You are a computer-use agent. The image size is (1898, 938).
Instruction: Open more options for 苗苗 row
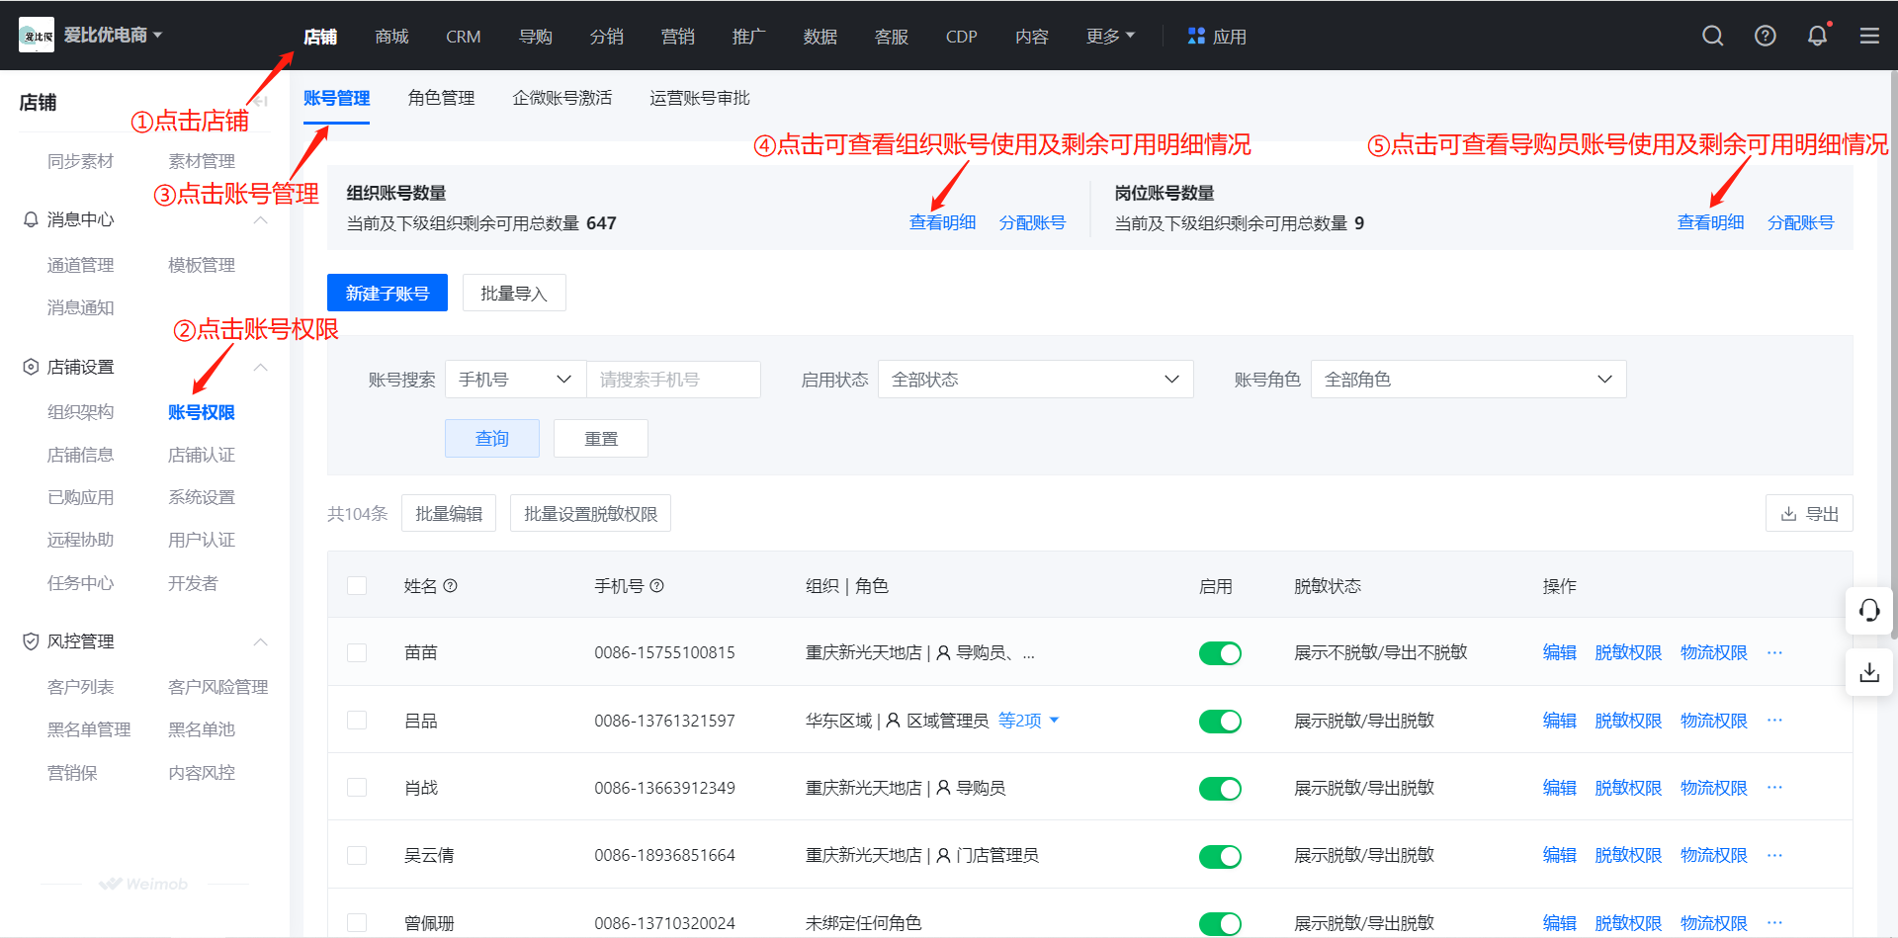(1774, 652)
